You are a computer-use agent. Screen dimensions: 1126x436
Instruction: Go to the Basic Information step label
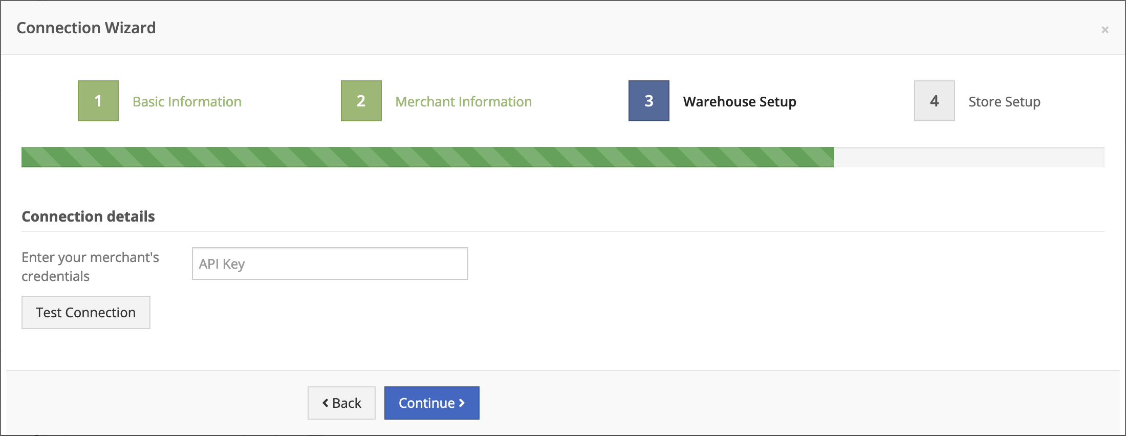click(187, 102)
